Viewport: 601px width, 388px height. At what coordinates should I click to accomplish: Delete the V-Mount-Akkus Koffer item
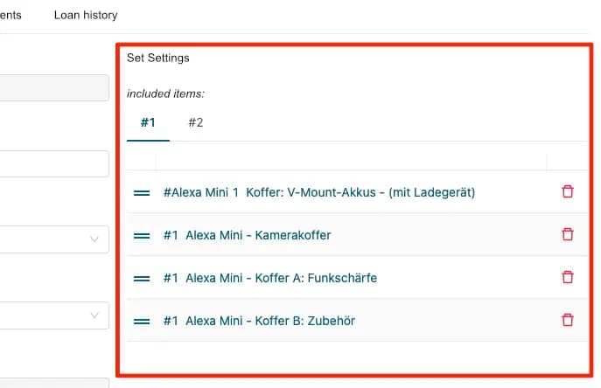coord(568,191)
